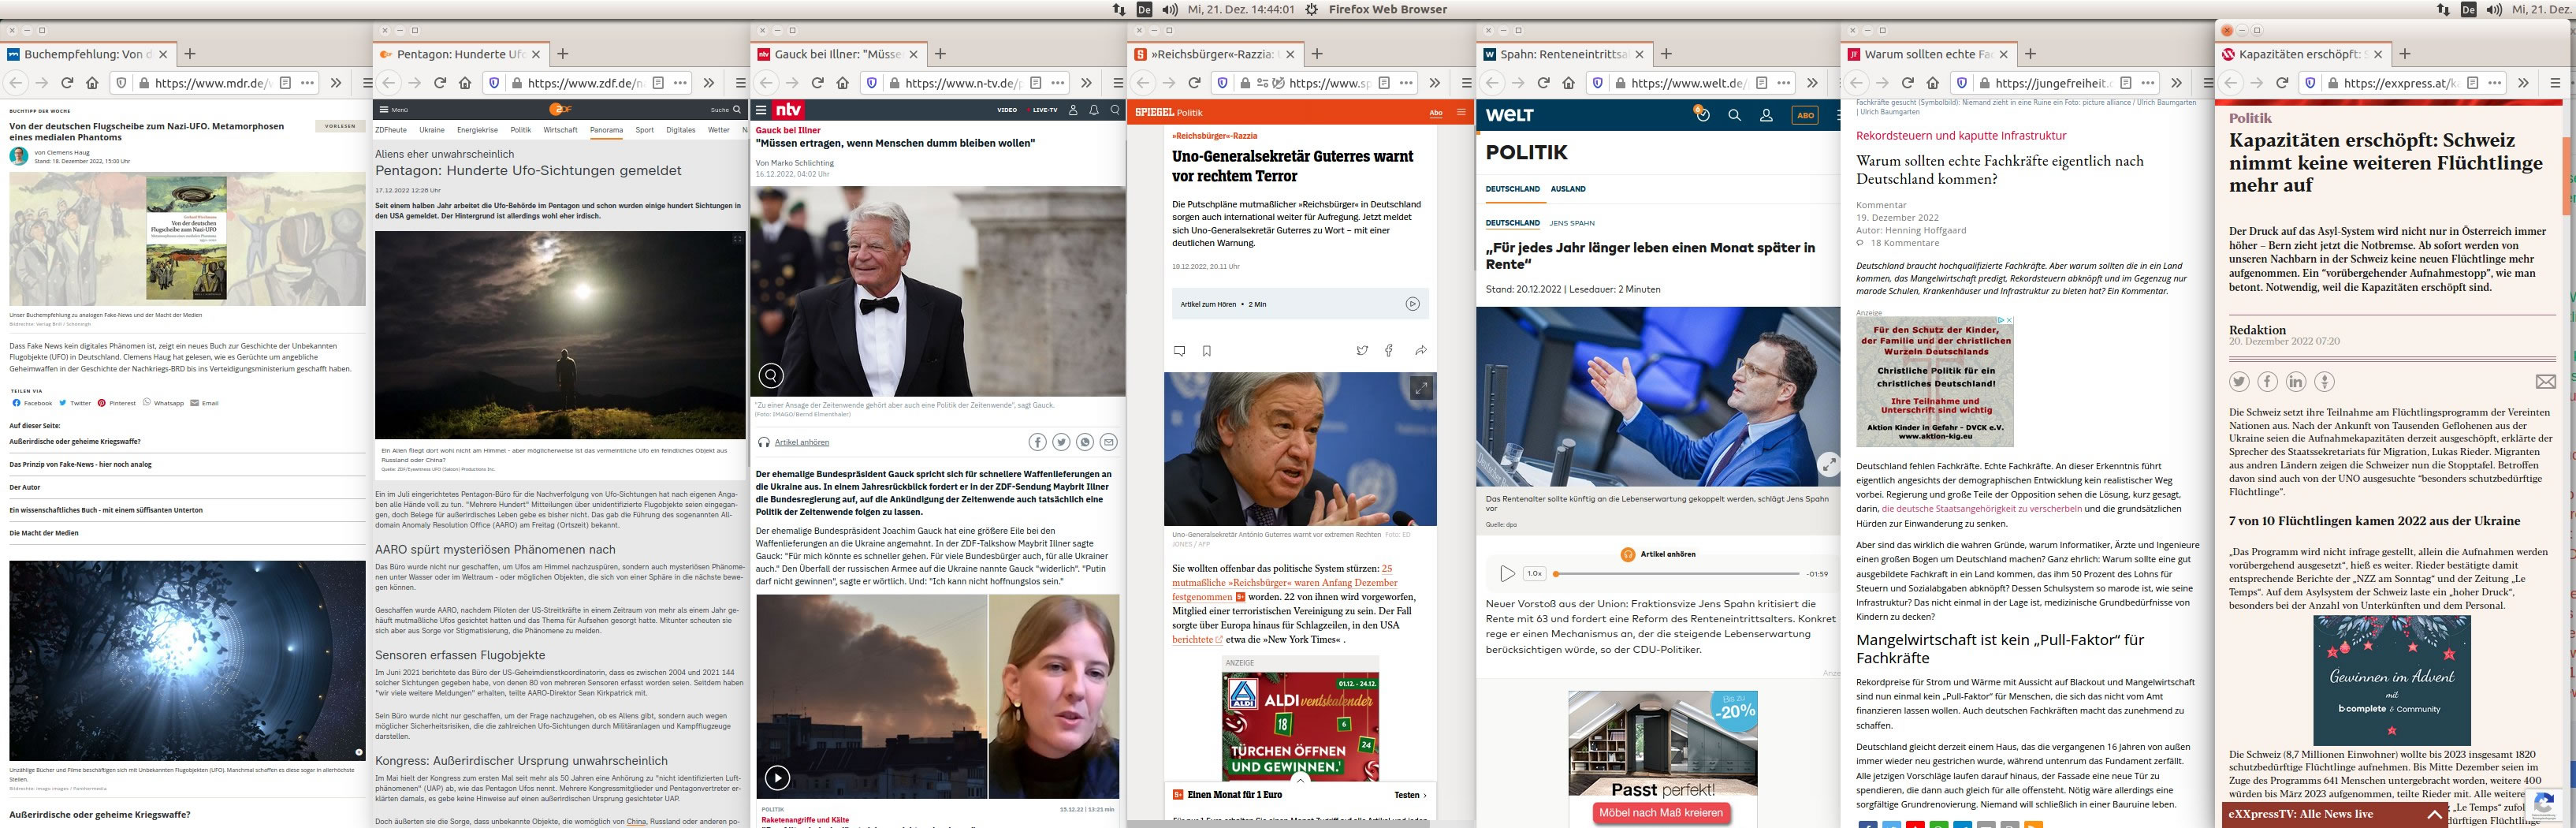The image size is (2576, 828).
Task: Open ntv notifications bell
Action: point(1094,110)
